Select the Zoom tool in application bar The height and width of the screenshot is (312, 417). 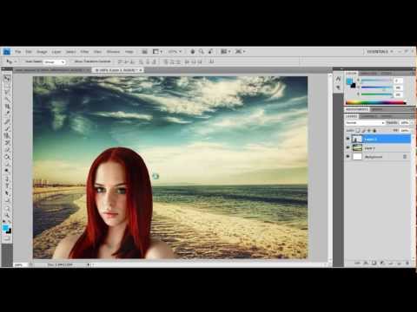click(202, 51)
